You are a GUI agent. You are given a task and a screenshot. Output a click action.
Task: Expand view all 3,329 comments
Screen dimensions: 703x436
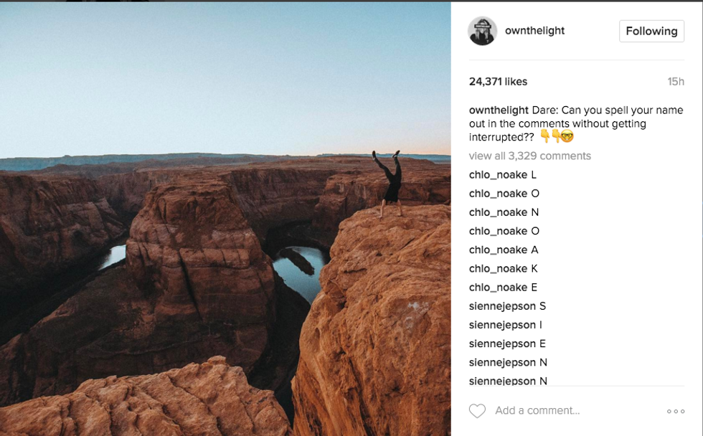coord(529,156)
